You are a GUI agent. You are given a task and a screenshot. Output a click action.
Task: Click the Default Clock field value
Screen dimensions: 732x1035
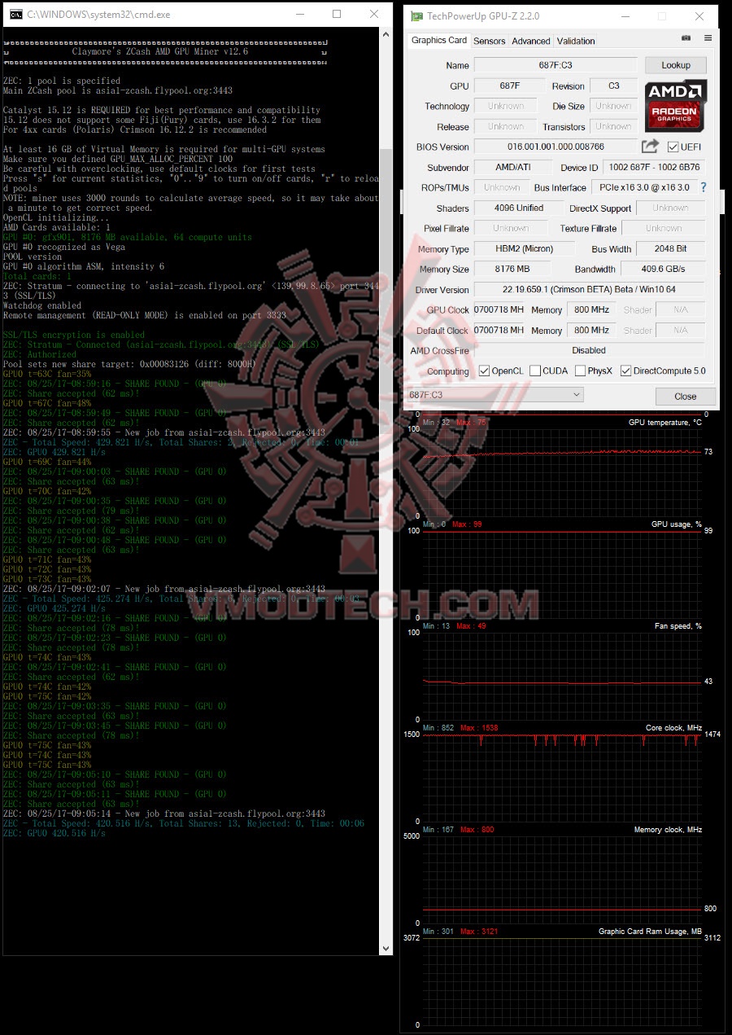tap(499, 330)
